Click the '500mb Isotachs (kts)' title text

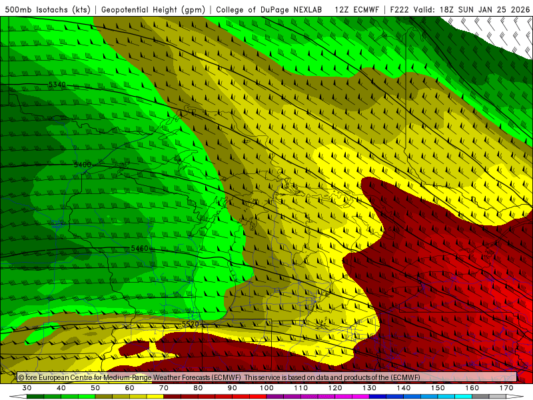coord(47,9)
